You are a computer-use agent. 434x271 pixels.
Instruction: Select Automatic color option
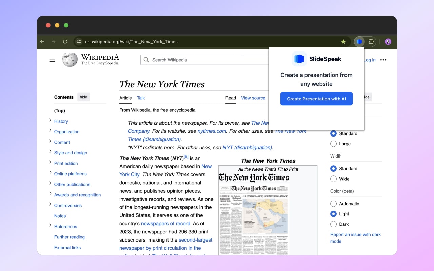point(333,204)
